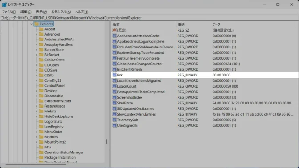Expand the BannerStore key
299x168 pixels.
tap(36, 50)
